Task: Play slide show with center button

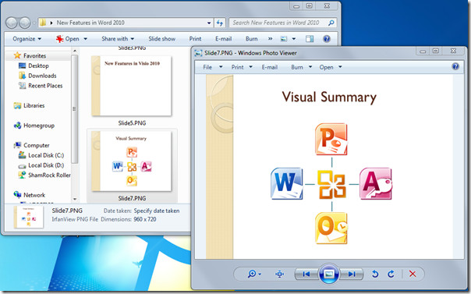Action: click(329, 274)
